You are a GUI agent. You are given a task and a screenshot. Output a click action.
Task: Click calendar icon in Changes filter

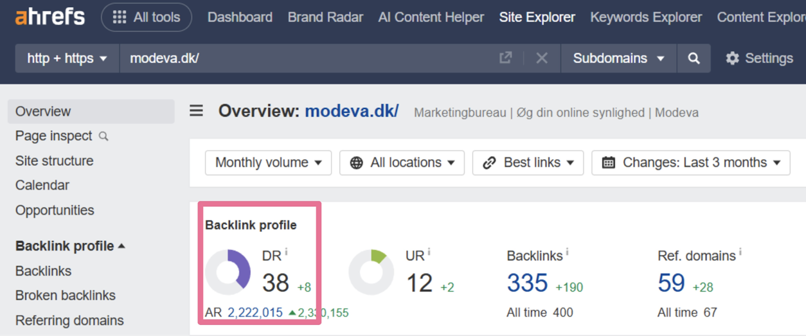608,163
